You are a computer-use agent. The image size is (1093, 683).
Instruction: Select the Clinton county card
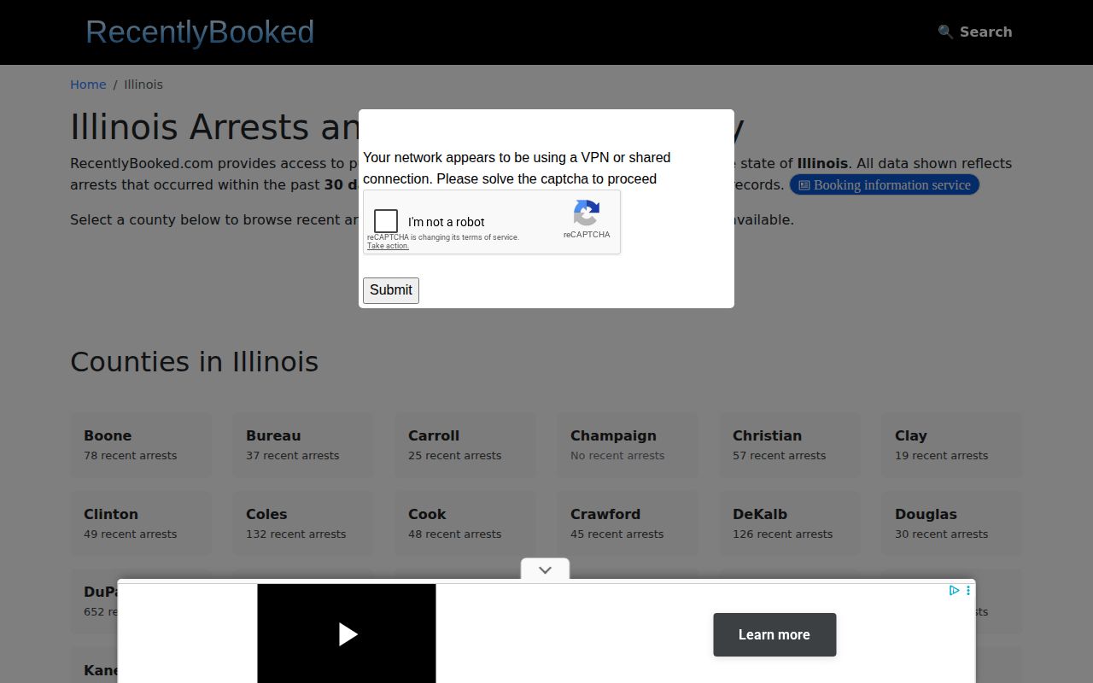click(141, 523)
